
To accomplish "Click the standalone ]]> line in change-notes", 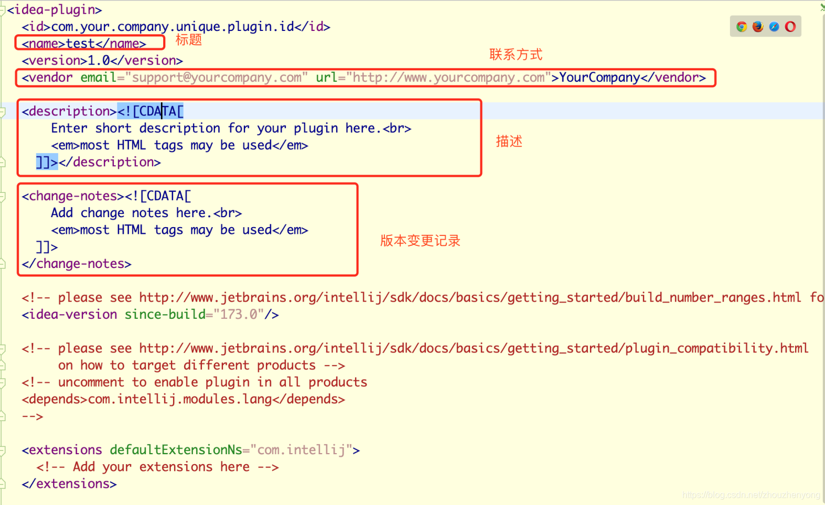I will [x=47, y=247].
